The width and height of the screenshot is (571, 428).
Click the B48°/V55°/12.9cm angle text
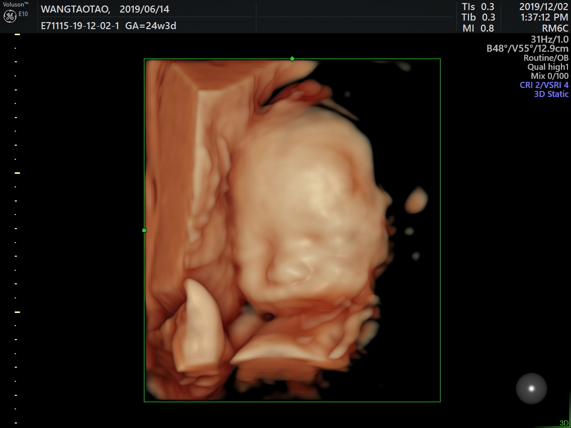click(527, 48)
